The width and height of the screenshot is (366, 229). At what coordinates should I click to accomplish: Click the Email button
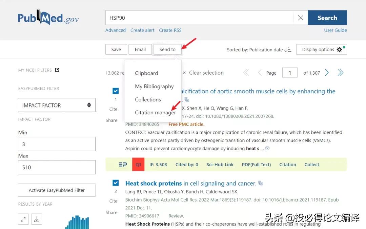pyautogui.click(x=140, y=50)
